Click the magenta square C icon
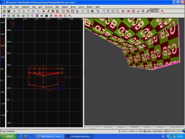 coord(37,16)
